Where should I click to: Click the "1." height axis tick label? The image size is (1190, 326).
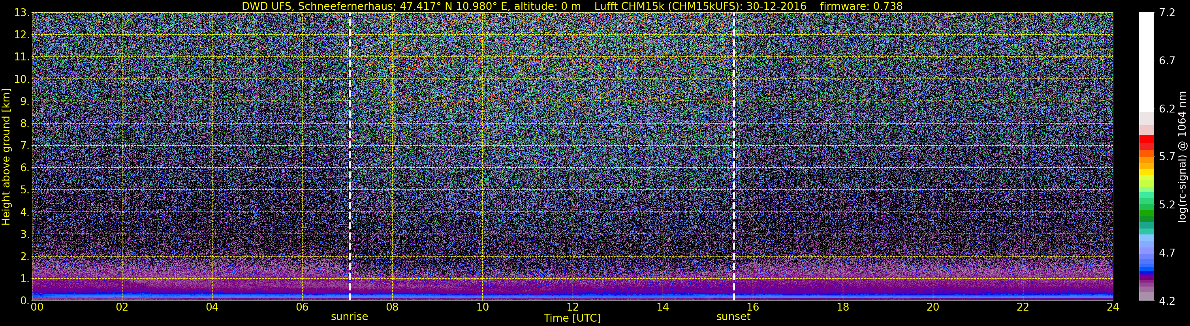click(24, 279)
